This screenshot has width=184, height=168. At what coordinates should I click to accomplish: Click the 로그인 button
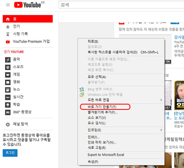click(x=10, y=153)
